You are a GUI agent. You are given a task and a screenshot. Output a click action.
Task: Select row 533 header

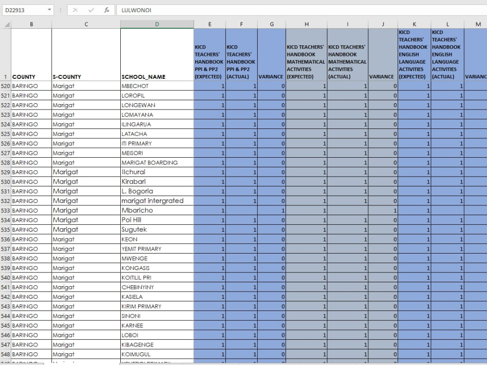click(x=5, y=210)
